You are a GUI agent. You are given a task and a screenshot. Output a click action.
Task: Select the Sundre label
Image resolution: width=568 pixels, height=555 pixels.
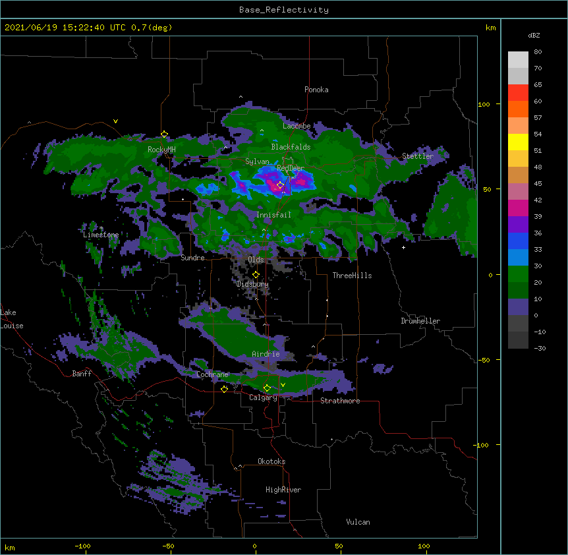(192, 258)
